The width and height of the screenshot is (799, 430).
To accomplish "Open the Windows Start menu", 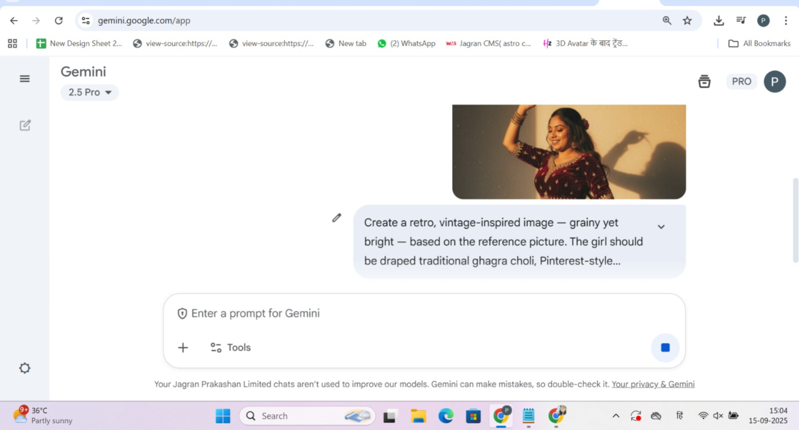I will click(223, 416).
